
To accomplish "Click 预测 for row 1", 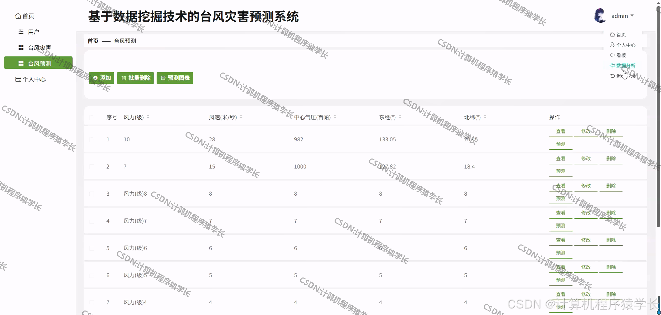I will pos(561,144).
